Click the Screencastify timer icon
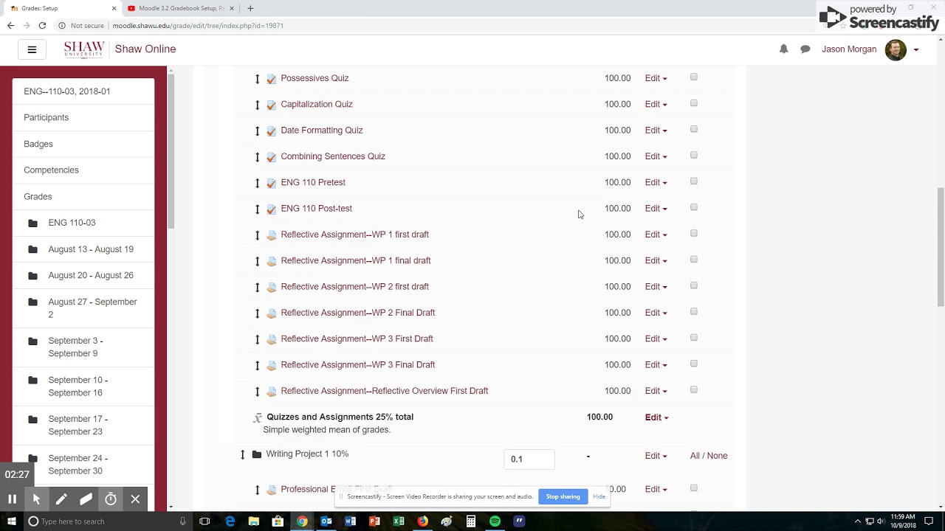The height and width of the screenshot is (531, 945). [111, 499]
